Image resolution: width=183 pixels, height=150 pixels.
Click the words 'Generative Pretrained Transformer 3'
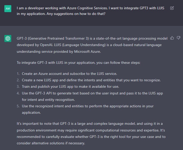[58, 38]
